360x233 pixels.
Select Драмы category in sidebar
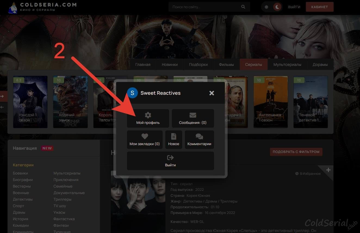click(x=19, y=212)
